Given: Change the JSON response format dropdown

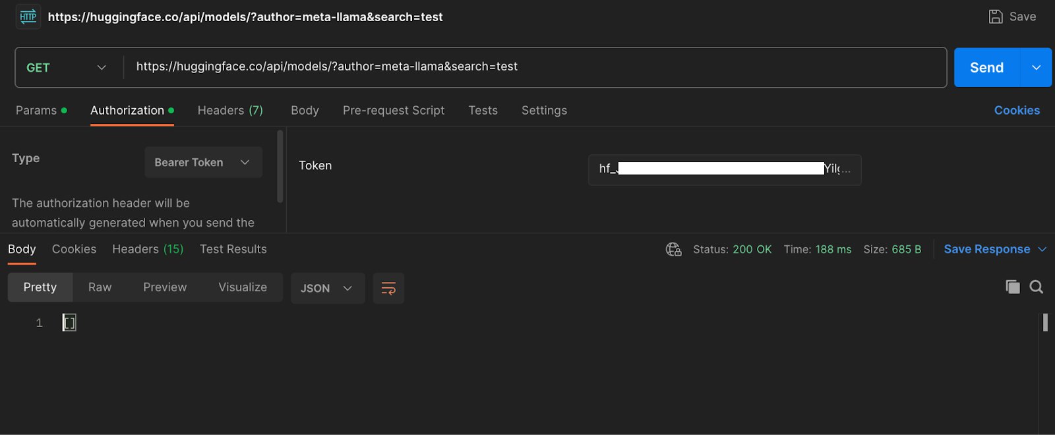Looking at the screenshot, I should [328, 288].
